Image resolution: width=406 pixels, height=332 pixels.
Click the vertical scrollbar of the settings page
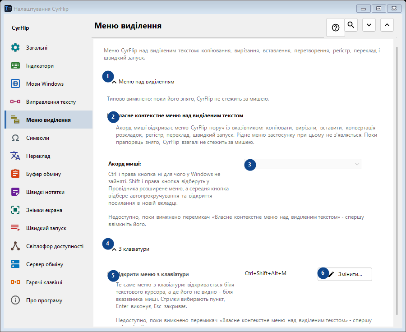[x=397, y=181]
